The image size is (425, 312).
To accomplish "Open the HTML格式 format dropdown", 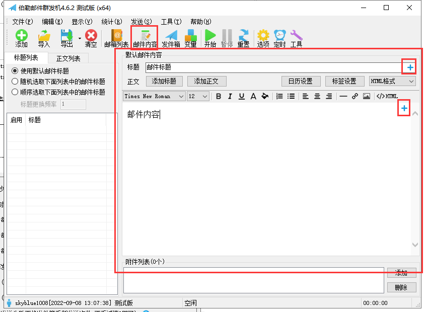I will pyautogui.click(x=392, y=81).
